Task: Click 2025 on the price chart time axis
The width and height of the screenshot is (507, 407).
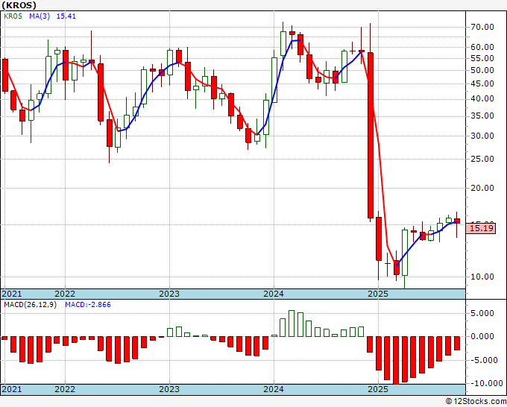Action: pos(378,294)
